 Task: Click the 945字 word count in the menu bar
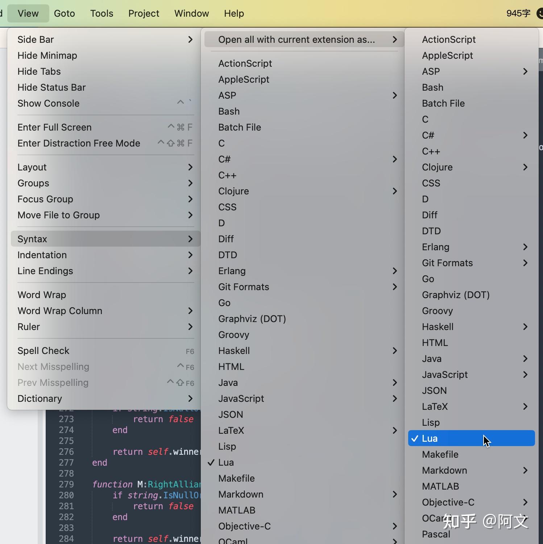[518, 13]
